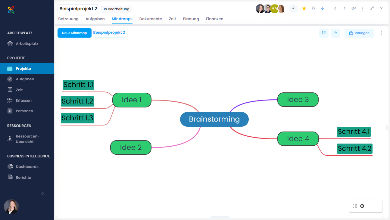Switch to the Finanzen tab
This screenshot has width=390, height=220.
coord(215,19)
